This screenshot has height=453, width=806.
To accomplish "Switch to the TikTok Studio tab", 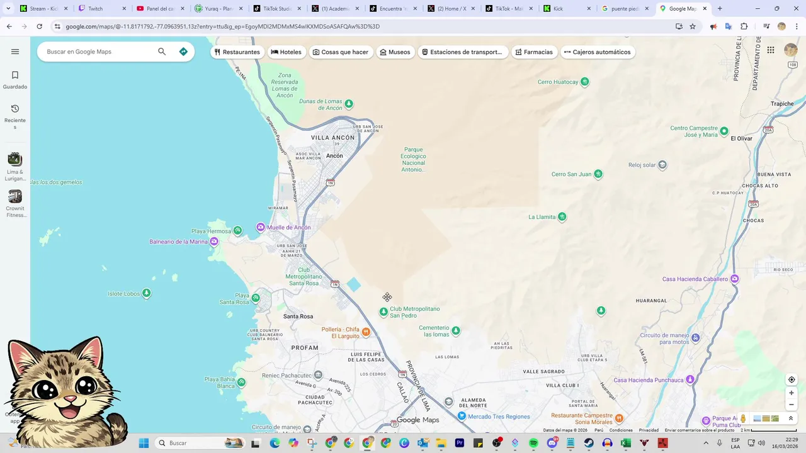I will (x=276, y=9).
